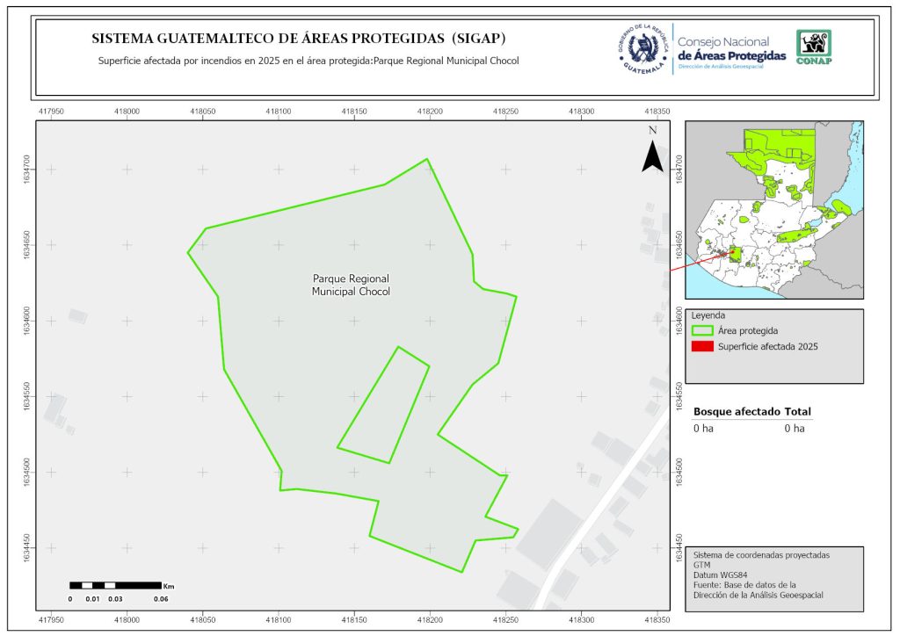Click the Leyenda heading in the legend
This screenshot has width=900, height=636.
coord(709,314)
